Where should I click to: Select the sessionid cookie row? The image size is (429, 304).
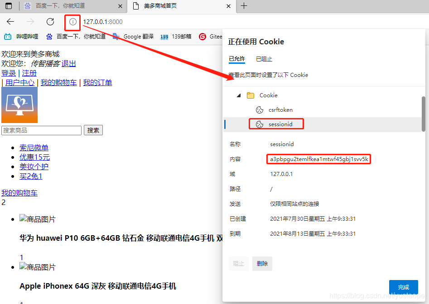[x=322, y=124]
